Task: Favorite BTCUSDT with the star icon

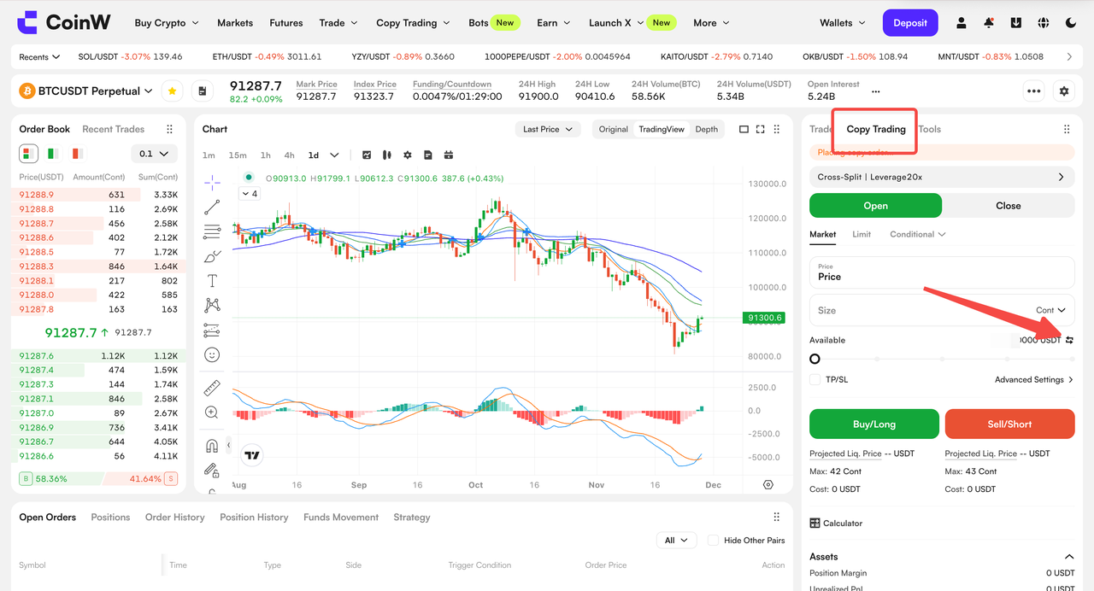Action: tap(172, 91)
